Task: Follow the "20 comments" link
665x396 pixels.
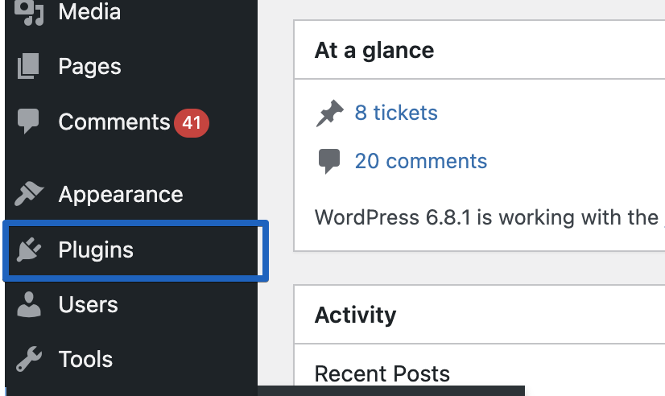Action: (x=420, y=161)
